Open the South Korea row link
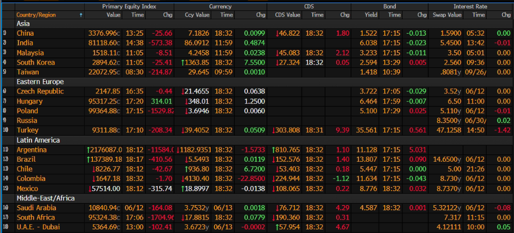The height and width of the screenshot is (233, 514). point(36,63)
